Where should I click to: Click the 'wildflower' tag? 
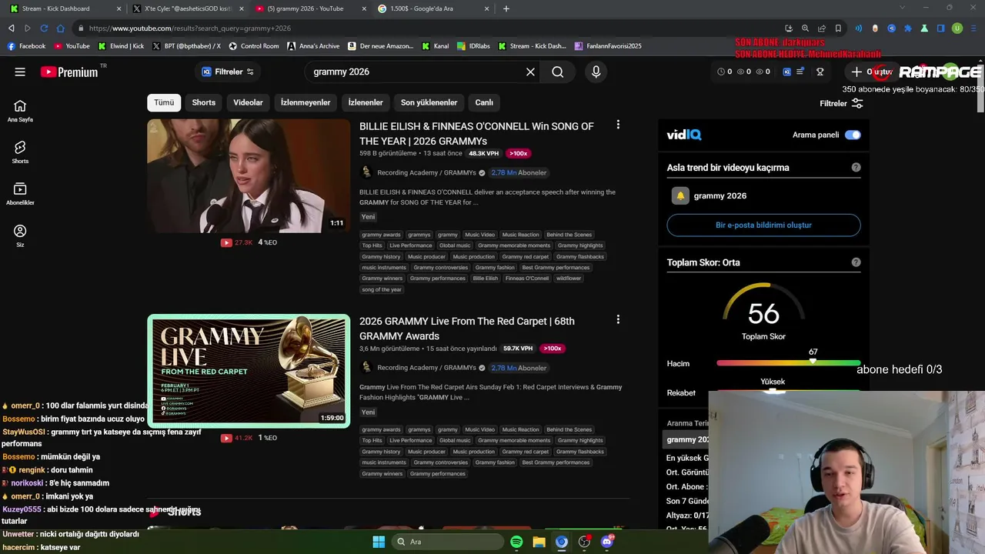569,279
